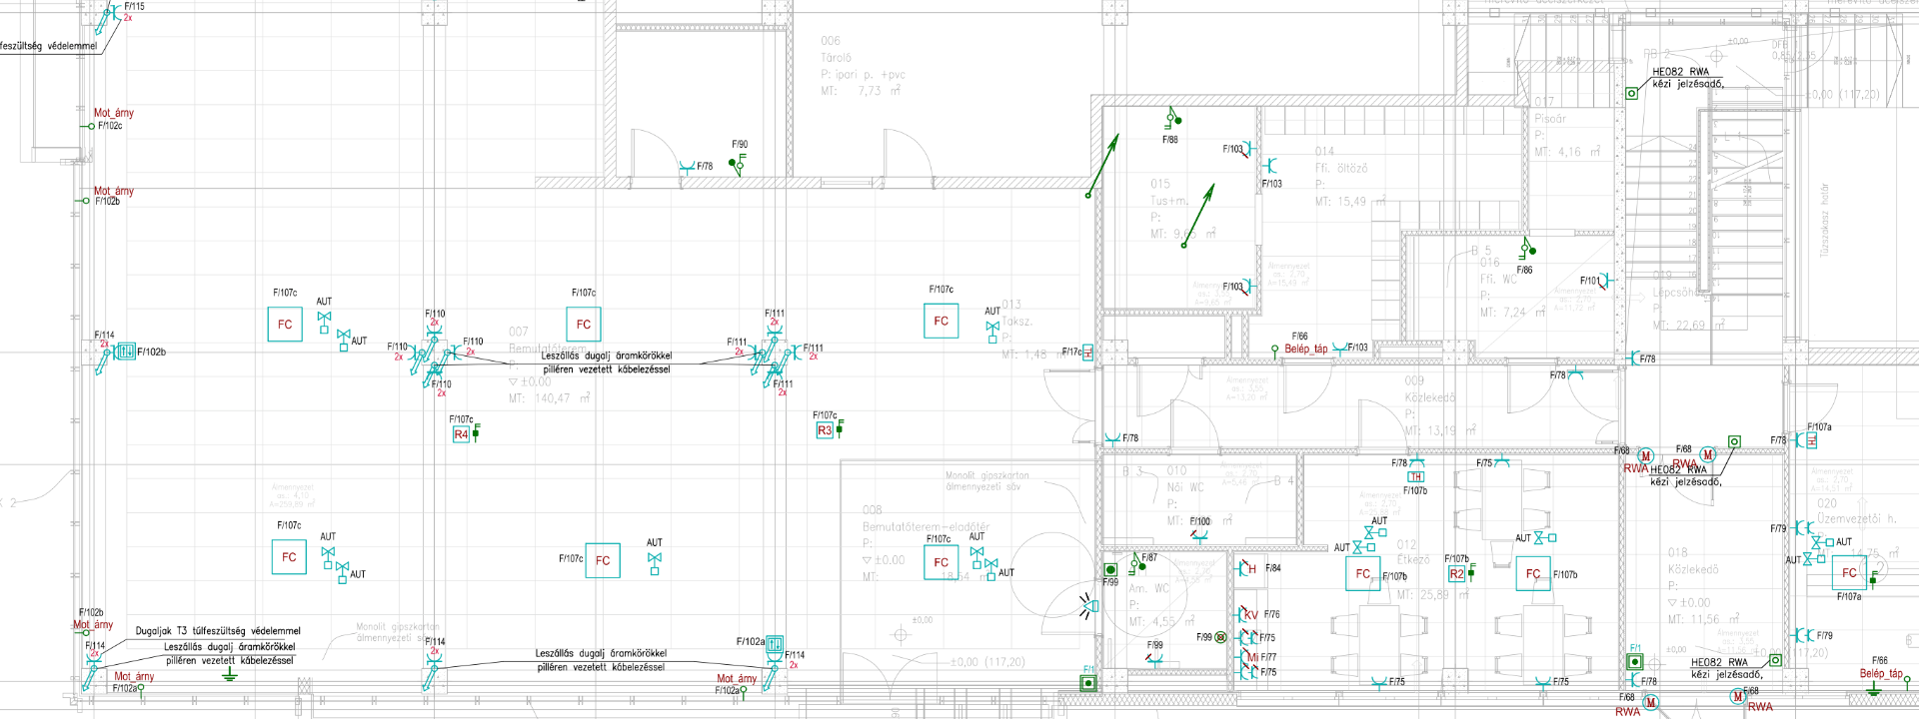Select the KV symbol beside F/76

click(1249, 615)
